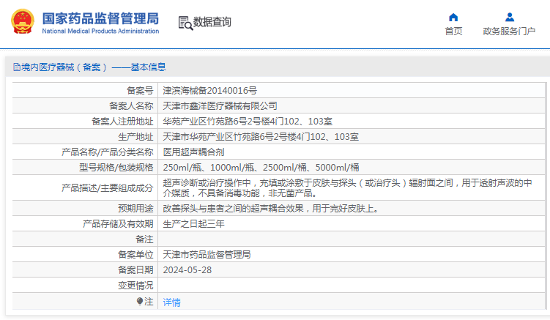Click the 产品描述/主要组成成分 label
Image resolution: width=550 pixels, height=320 pixels.
[108, 188]
